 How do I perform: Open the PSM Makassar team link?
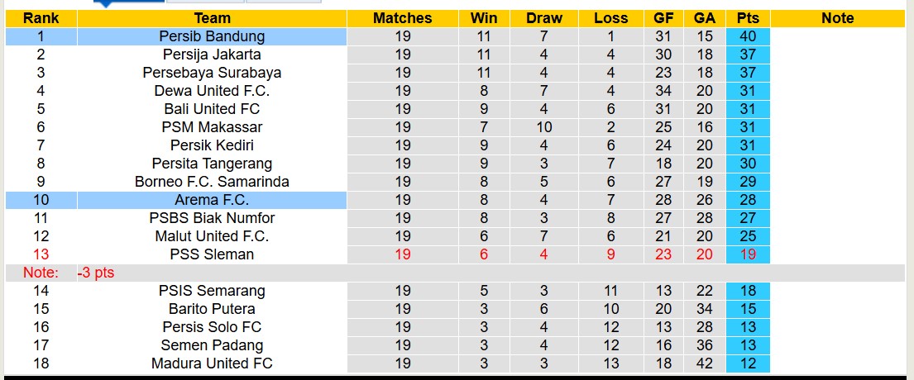(212, 127)
